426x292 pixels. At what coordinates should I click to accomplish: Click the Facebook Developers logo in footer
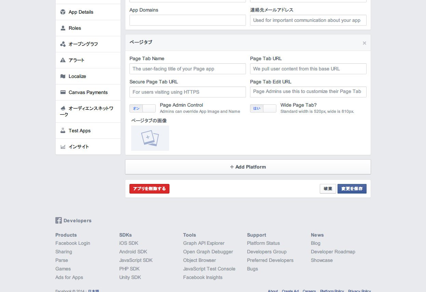73,221
